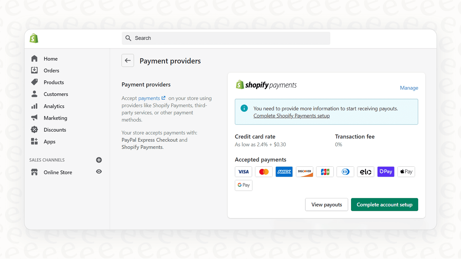Image resolution: width=461 pixels, height=259 pixels.
Task: Click Manage for Shopify Payments
Action: [x=409, y=88]
